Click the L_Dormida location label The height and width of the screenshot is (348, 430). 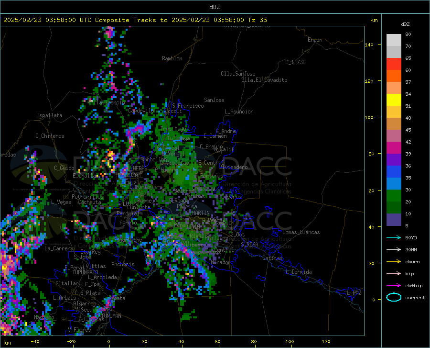tap(298, 272)
